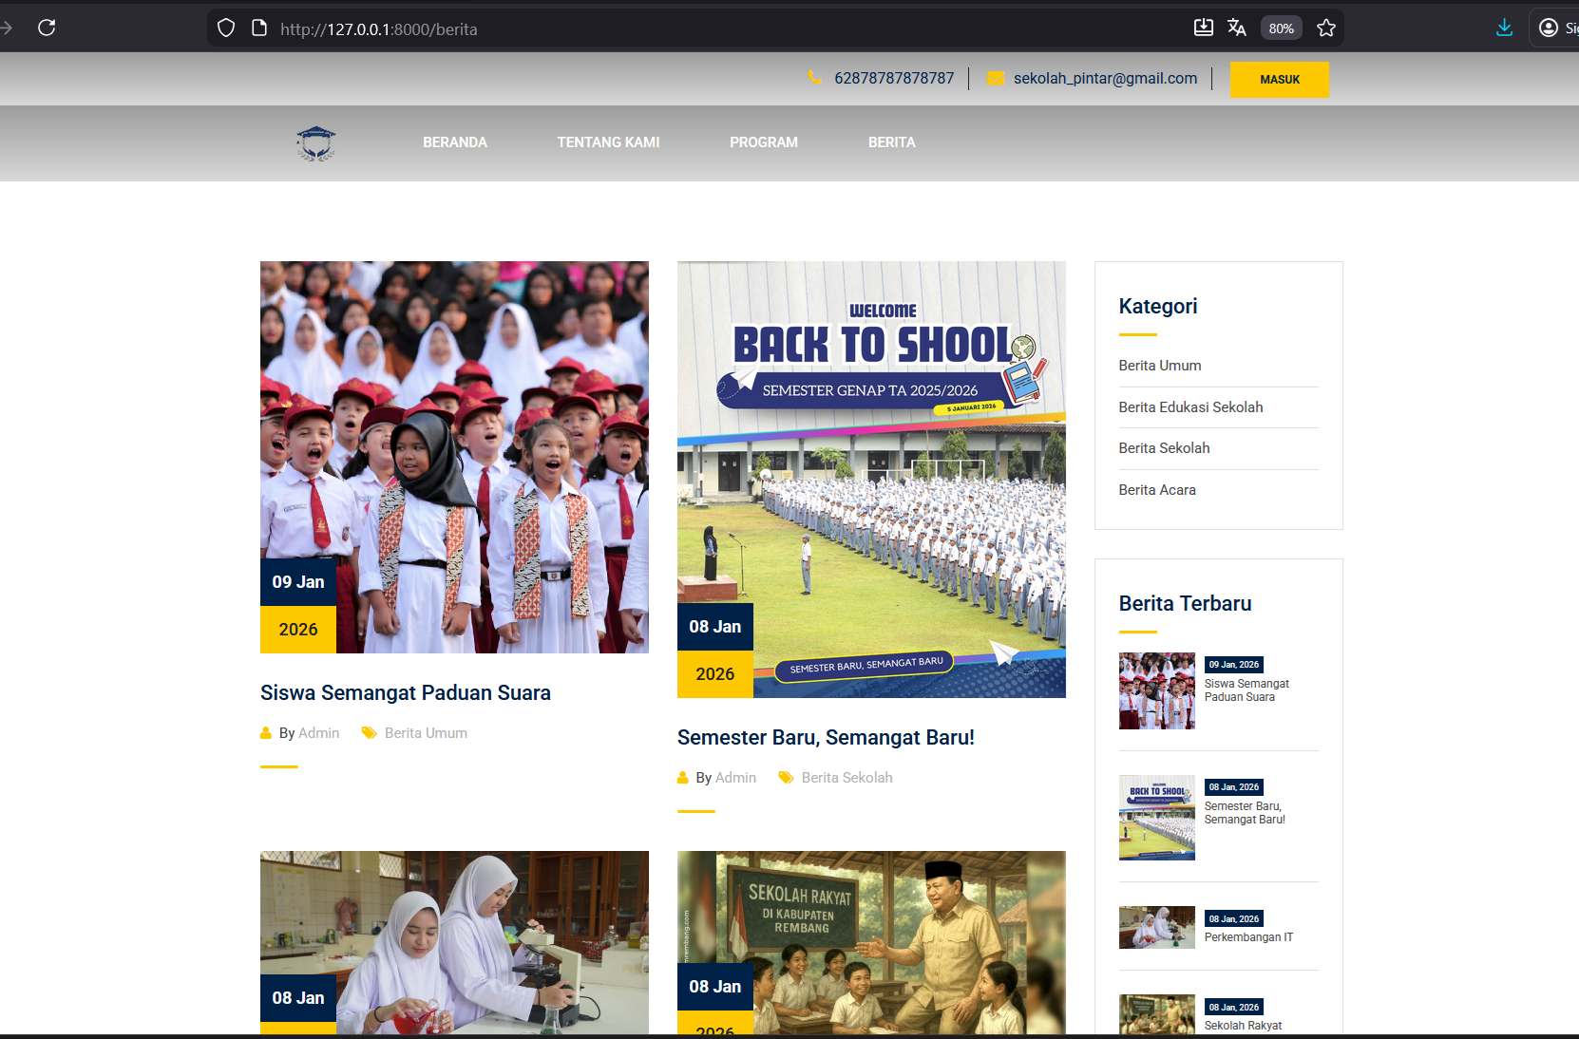
Task: Bookmark this page with the star icon
Action: [1326, 28]
